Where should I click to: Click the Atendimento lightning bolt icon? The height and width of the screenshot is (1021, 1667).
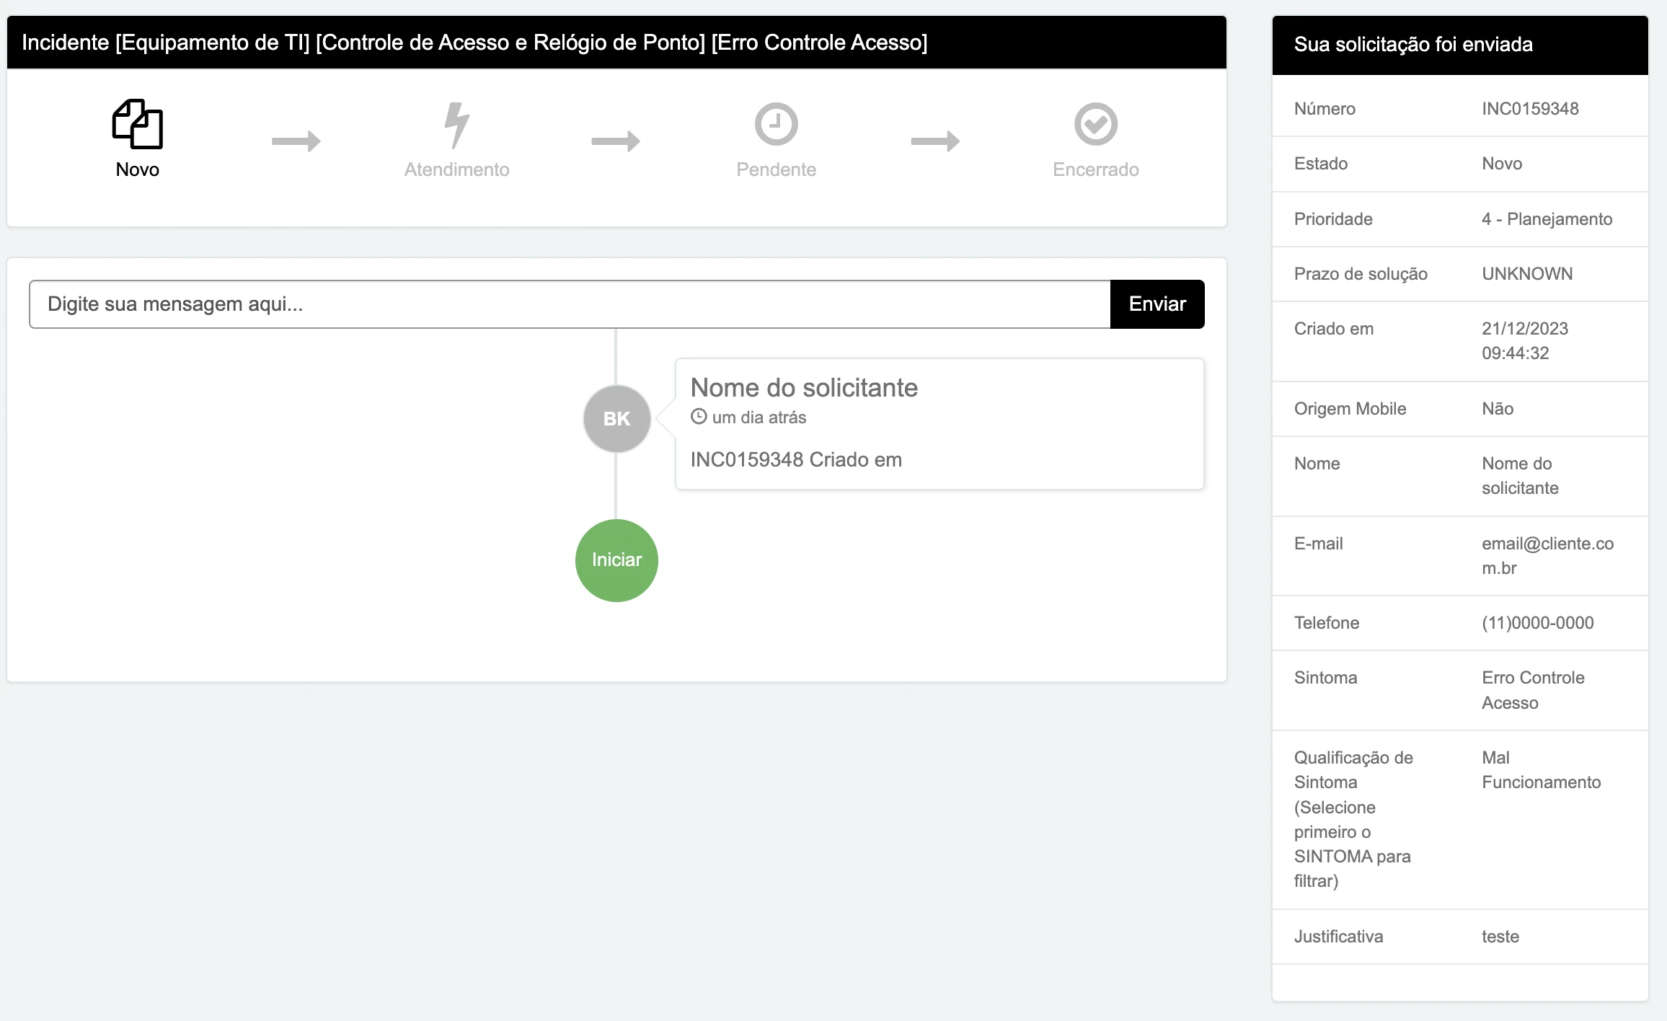point(456,125)
